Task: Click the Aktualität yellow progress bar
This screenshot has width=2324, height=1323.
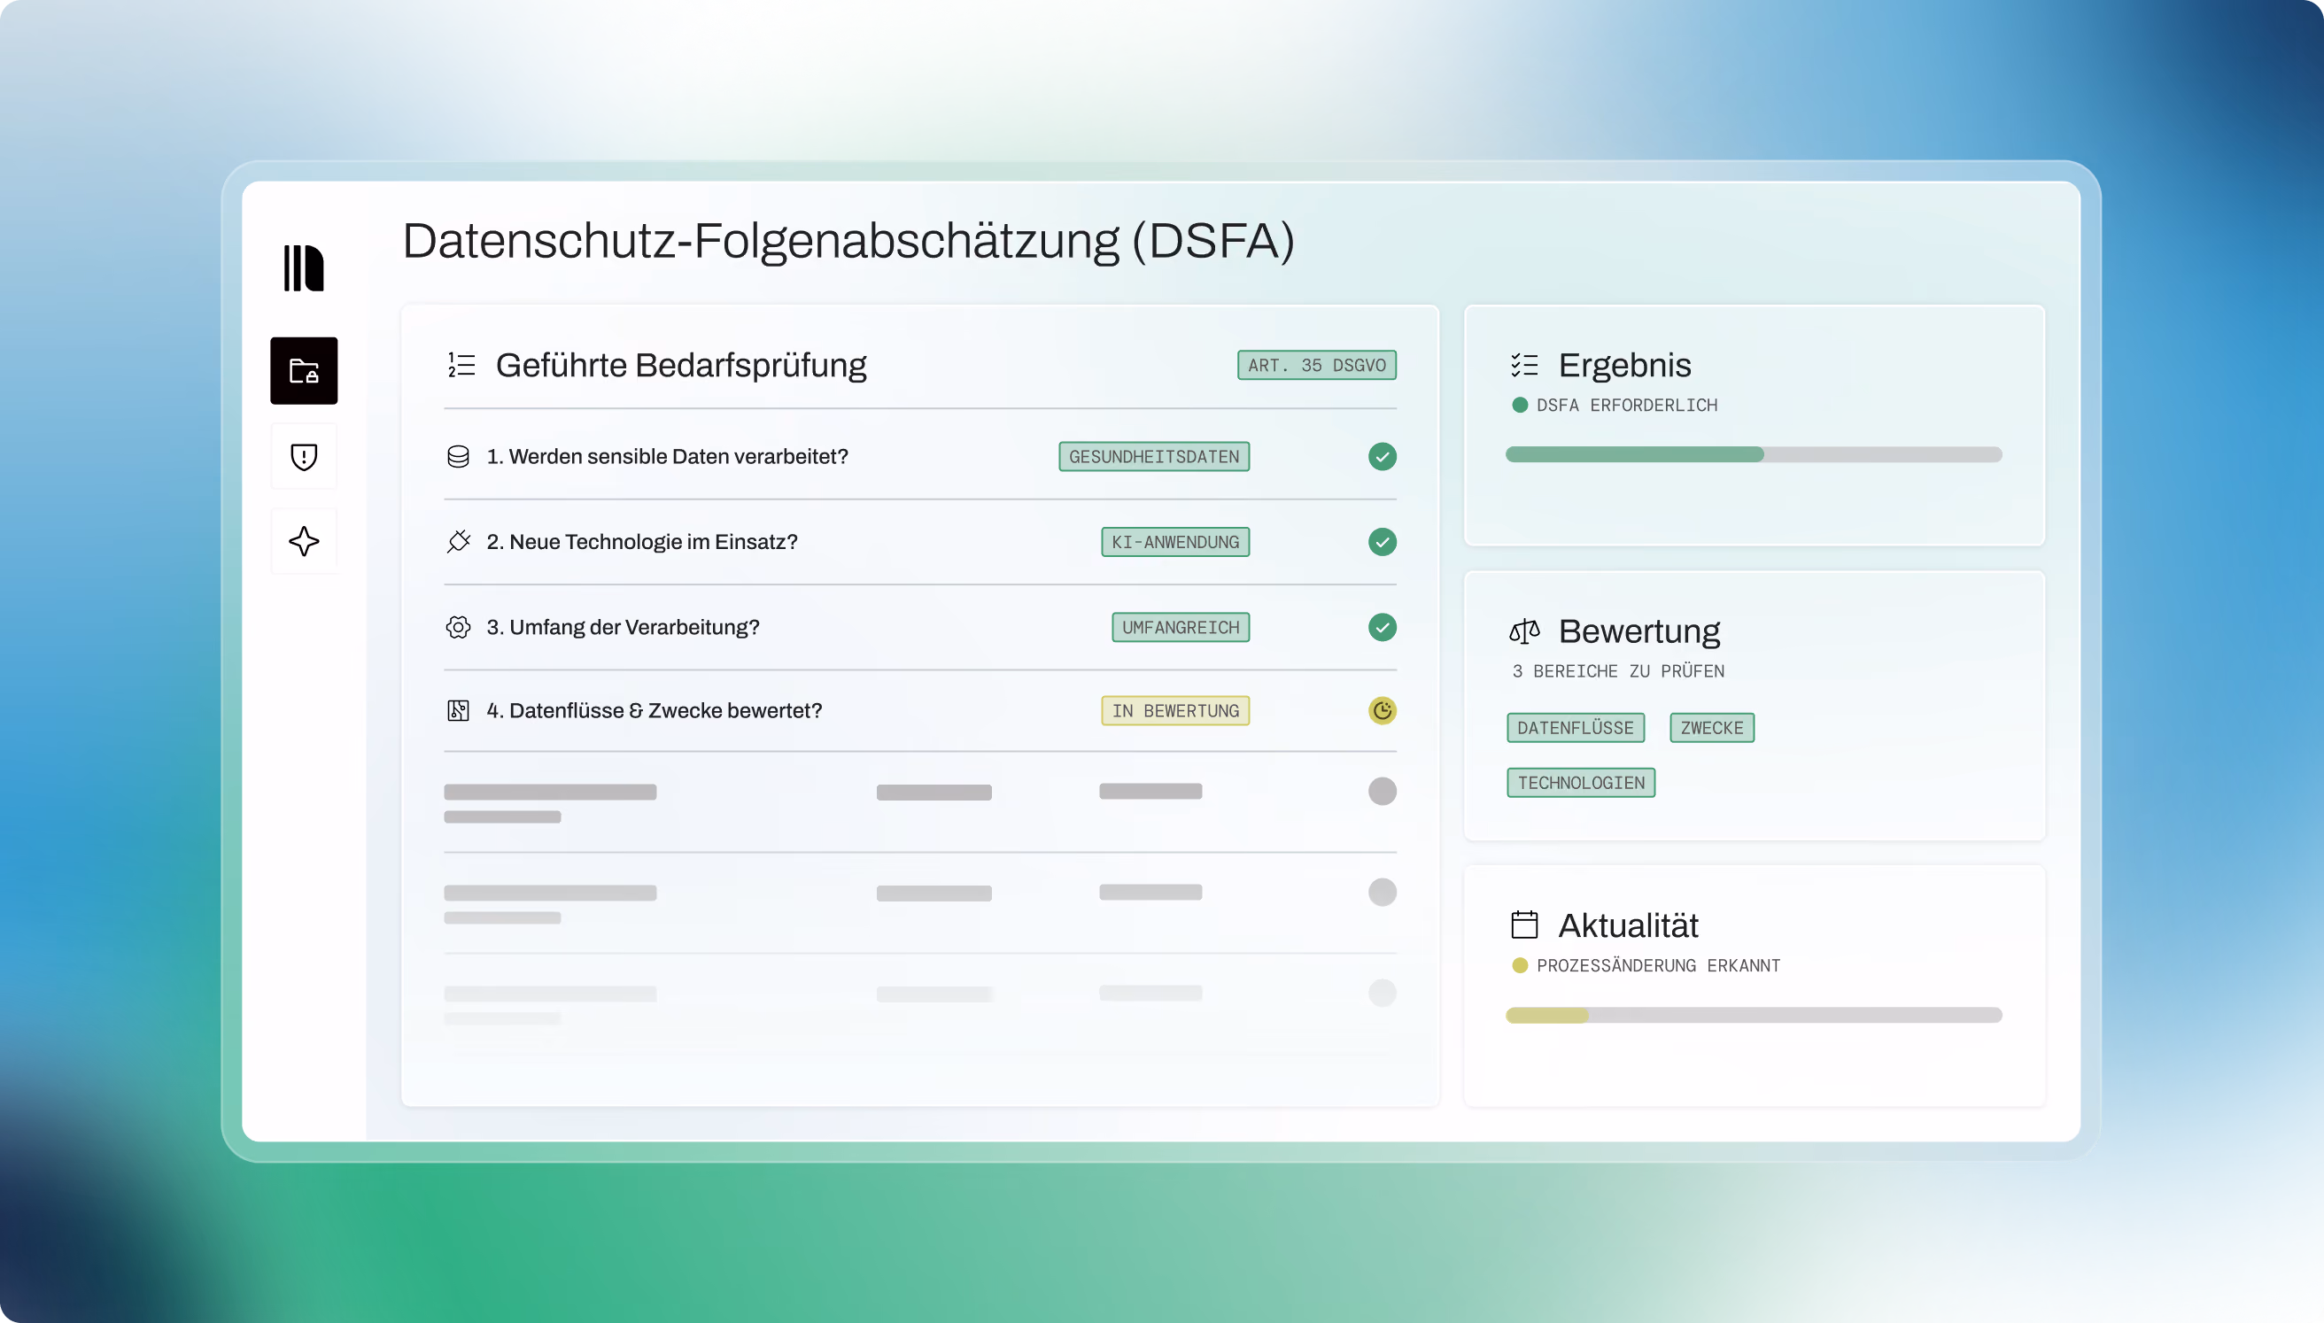Action: pos(1754,1015)
